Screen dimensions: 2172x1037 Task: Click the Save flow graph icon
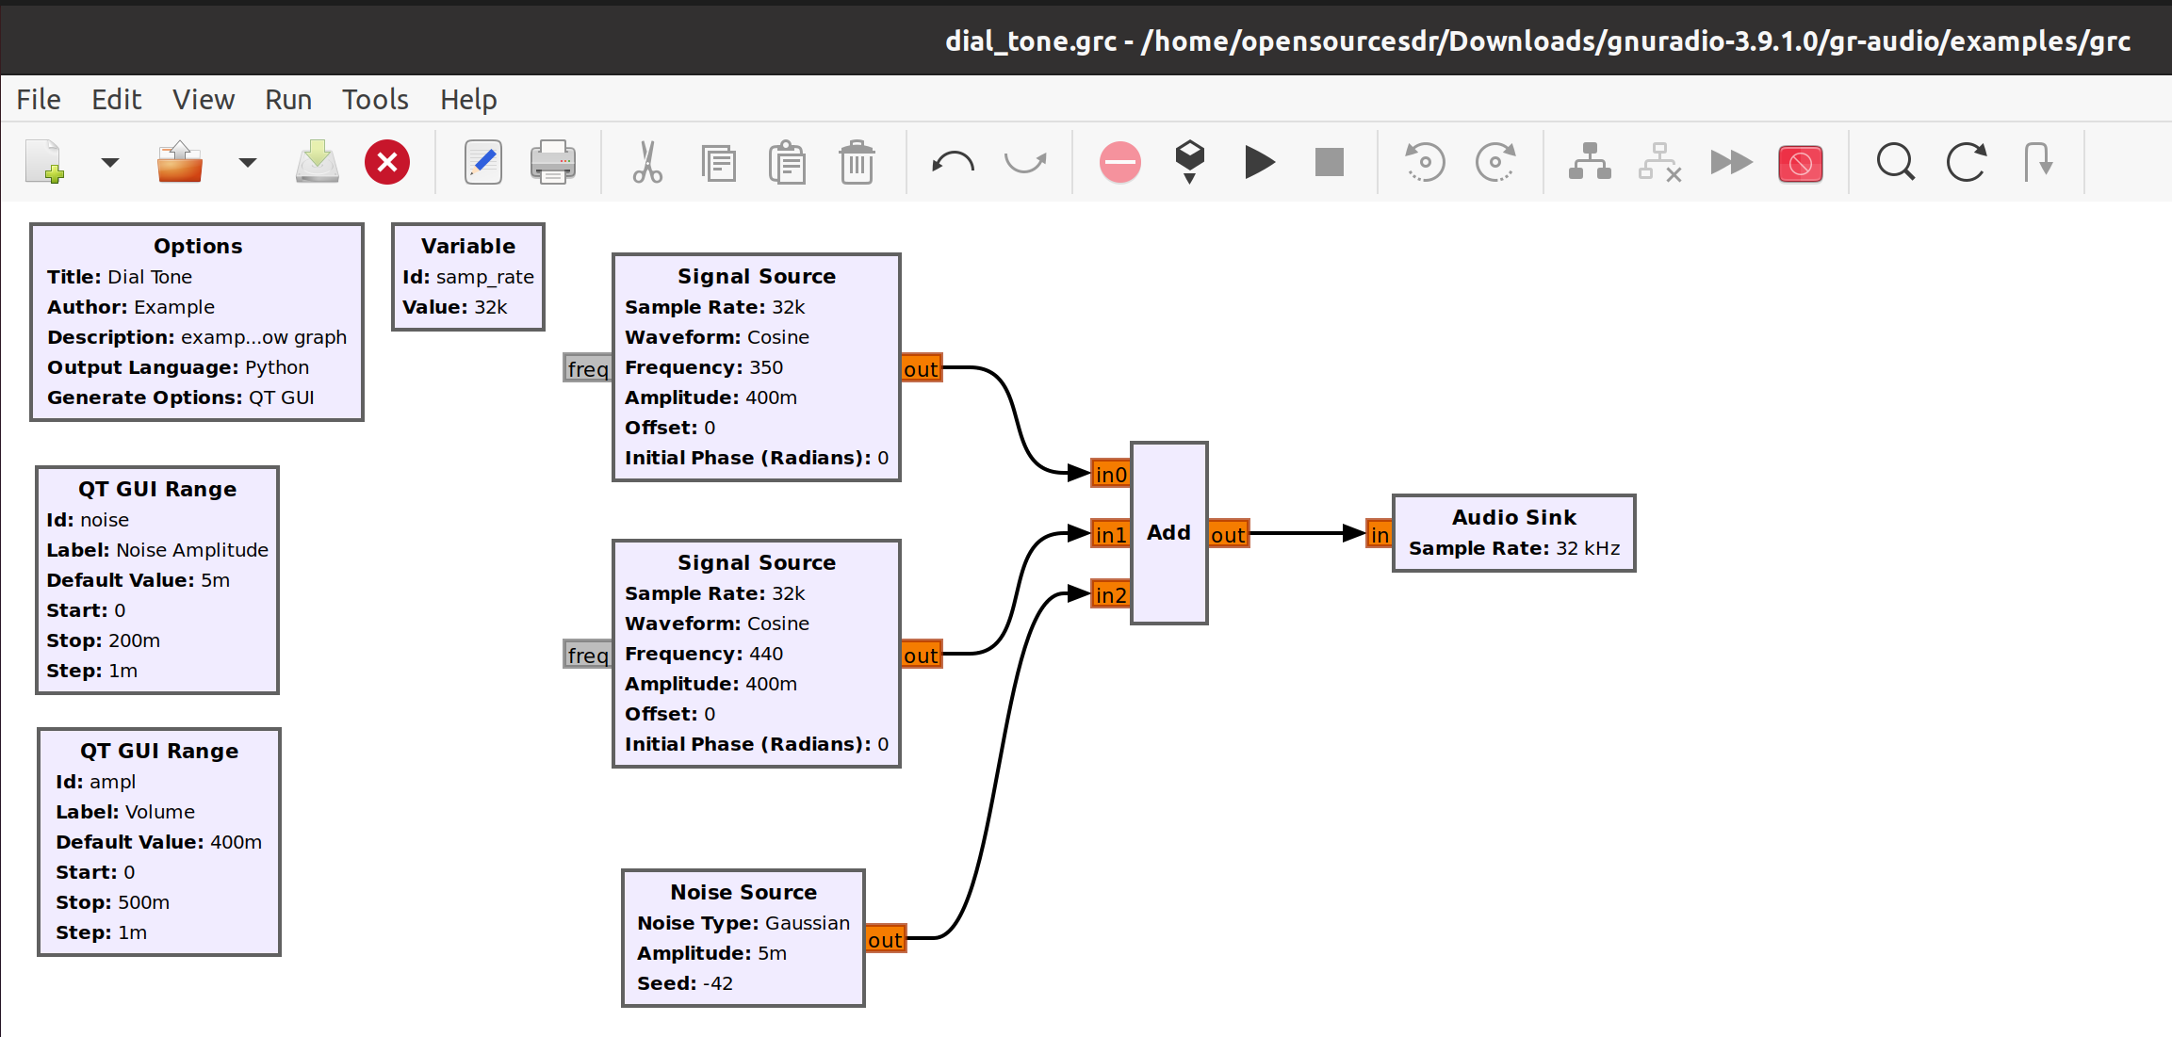tap(317, 163)
